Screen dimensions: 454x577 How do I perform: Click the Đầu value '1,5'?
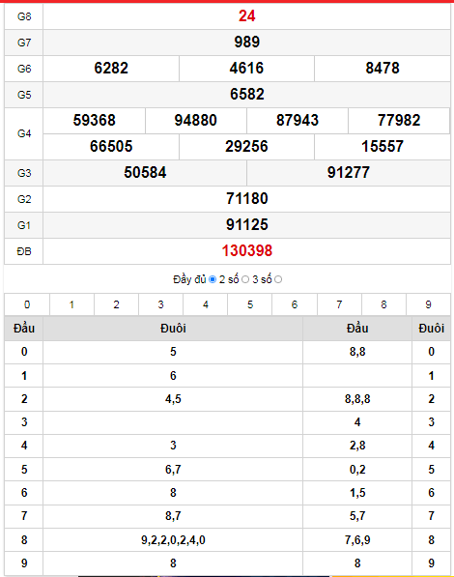coord(357,493)
